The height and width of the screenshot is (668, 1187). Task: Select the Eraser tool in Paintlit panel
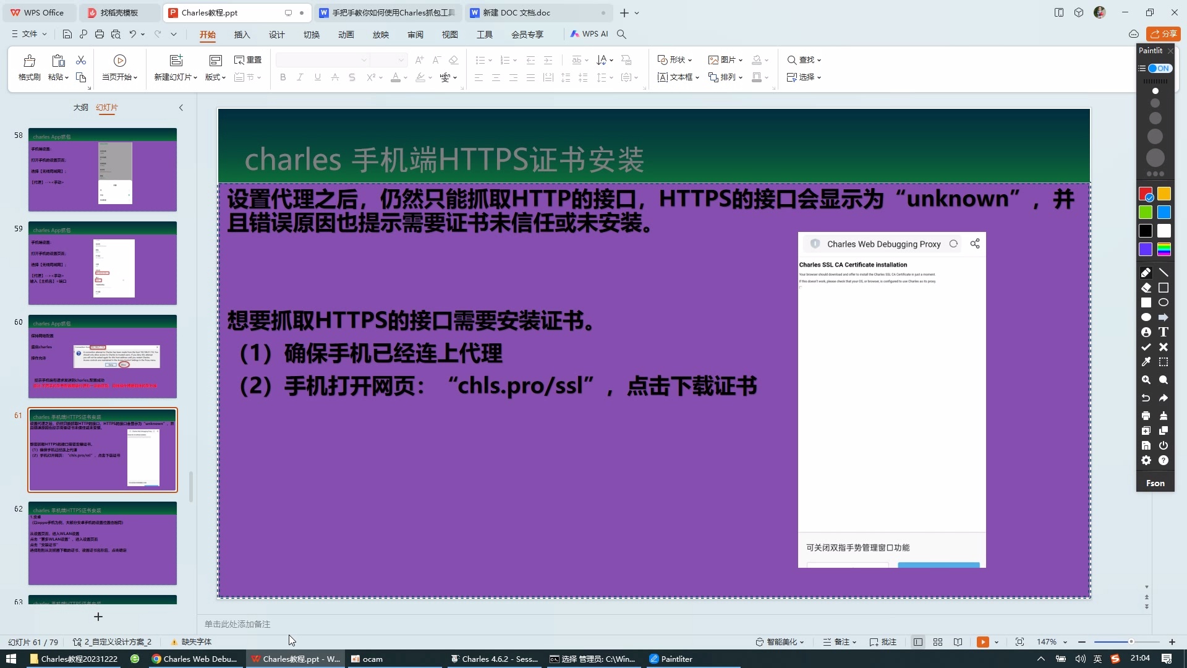point(1146,288)
